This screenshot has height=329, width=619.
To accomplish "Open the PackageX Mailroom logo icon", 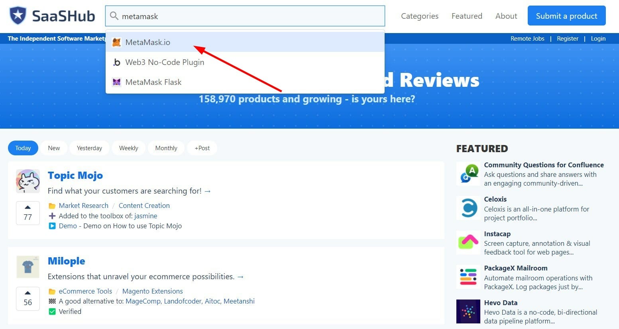I will point(468,277).
